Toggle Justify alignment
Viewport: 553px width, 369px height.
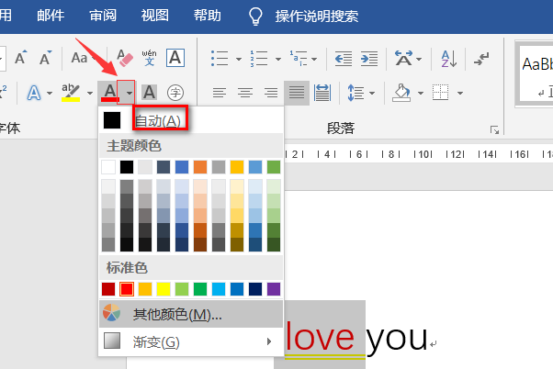click(297, 93)
